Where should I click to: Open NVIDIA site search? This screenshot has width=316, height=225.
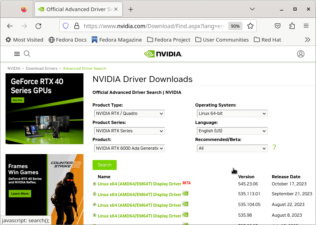[27, 54]
